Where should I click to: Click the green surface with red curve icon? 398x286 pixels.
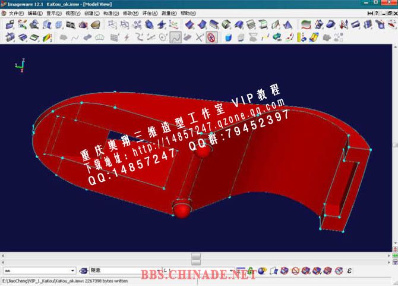point(306,24)
